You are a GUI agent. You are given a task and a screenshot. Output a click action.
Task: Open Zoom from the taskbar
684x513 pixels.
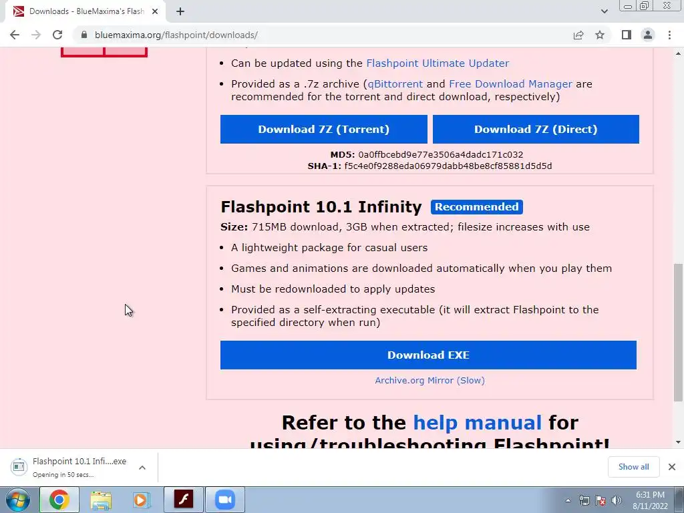tap(225, 500)
